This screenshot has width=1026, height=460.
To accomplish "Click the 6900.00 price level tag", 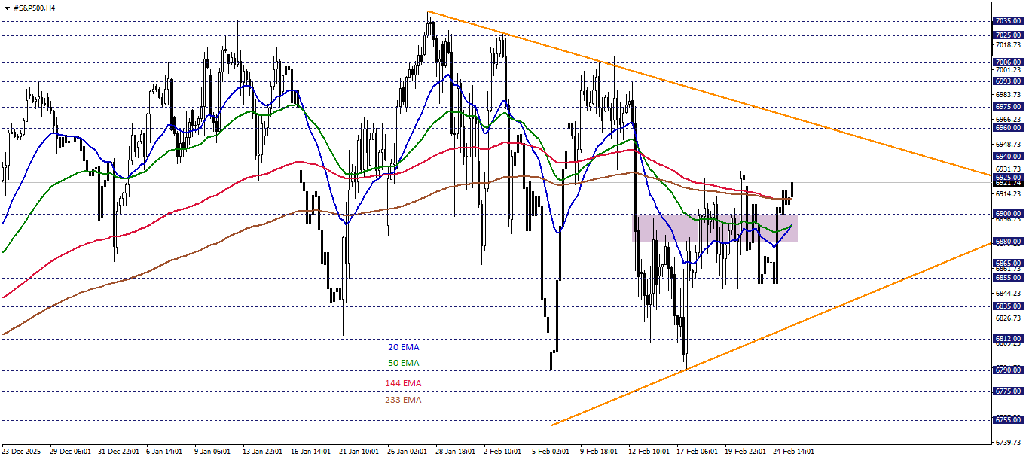I will pyautogui.click(x=1007, y=213).
